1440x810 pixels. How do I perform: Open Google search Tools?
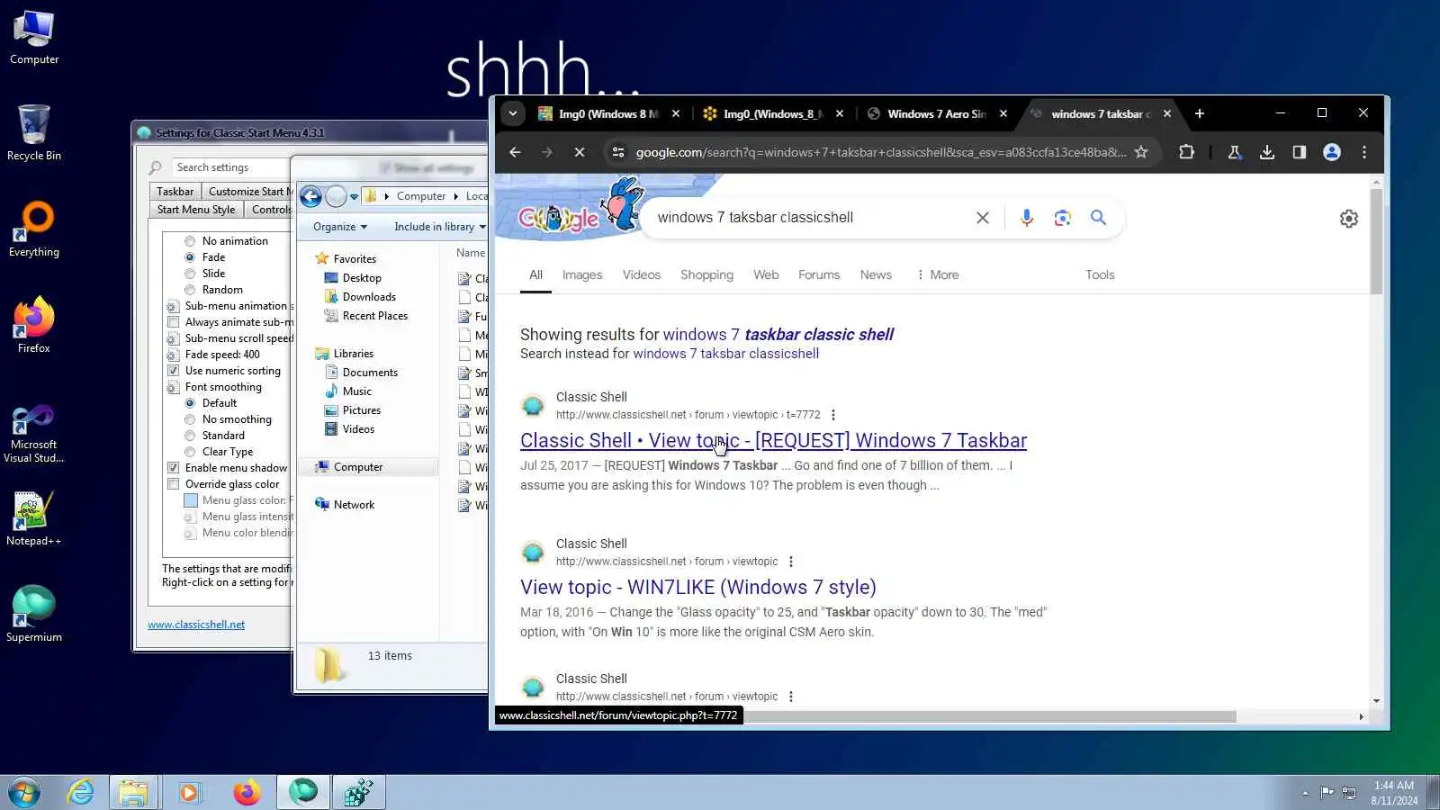[x=1100, y=275]
